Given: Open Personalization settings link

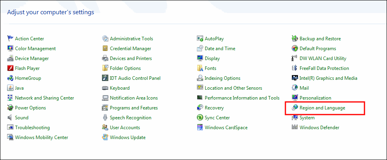Looking at the screenshot, I should coord(315,98).
